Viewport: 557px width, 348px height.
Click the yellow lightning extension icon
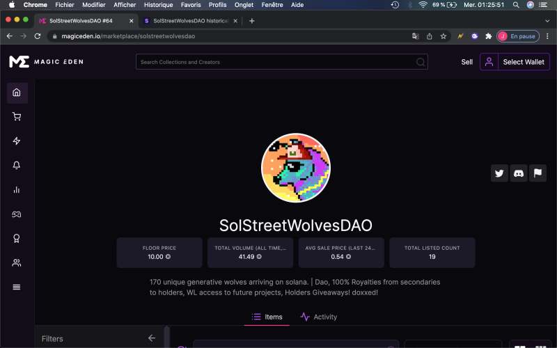(x=460, y=36)
